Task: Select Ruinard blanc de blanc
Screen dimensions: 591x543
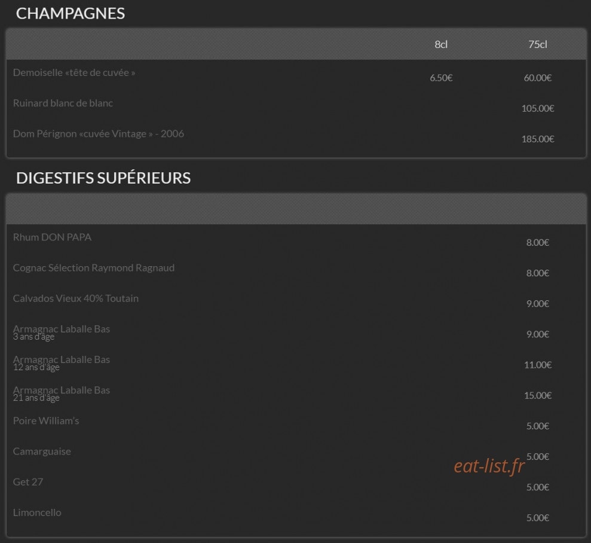Action: (x=63, y=103)
